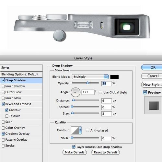Viewport: 162px width, 162px height.
Task: Enable the Color Overlay checkbox
Action: pyautogui.click(x=3, y=128)
